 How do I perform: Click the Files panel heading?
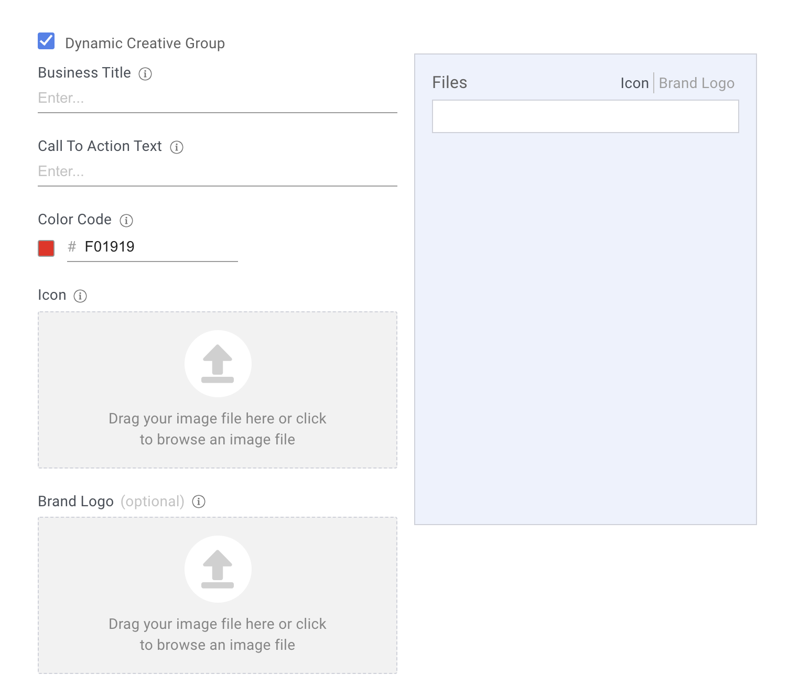[x=449, y=83]
